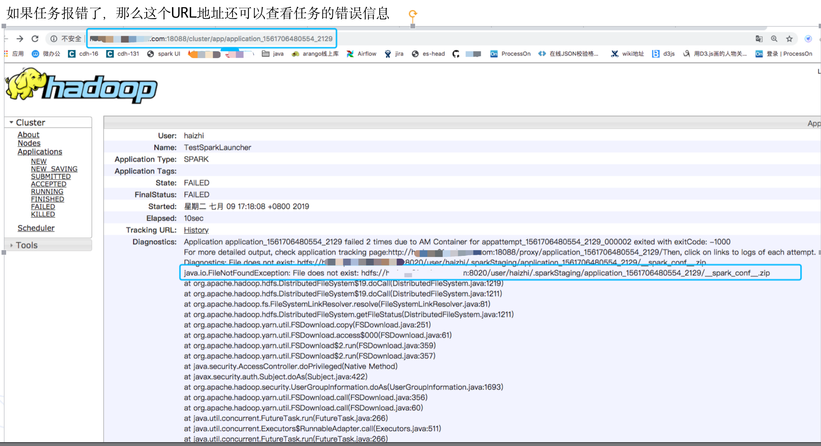
Task: Collapse the Cluster section
Action: pos(27,122)
